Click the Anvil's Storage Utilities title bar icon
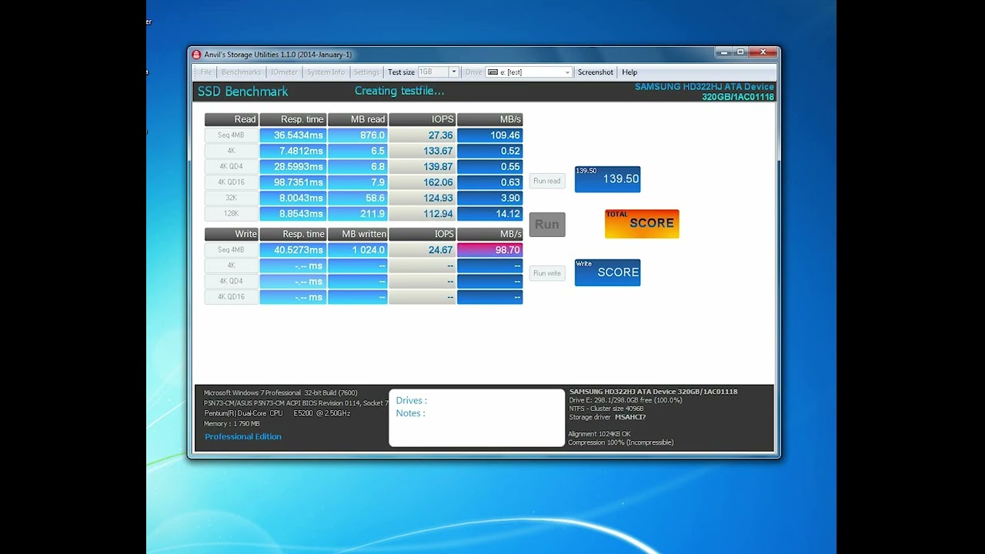This screenshot has width=985, height=554. 196,55
